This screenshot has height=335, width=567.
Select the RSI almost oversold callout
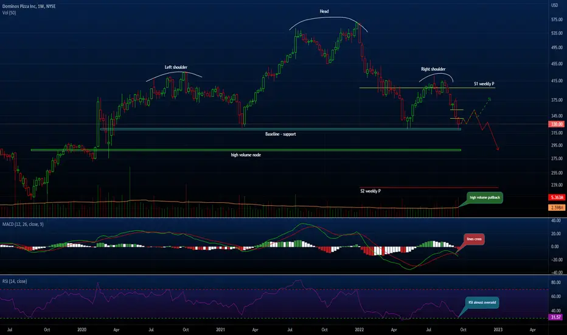pos(482,302)
